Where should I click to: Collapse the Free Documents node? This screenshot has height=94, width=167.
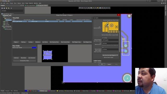pos(2,26)
